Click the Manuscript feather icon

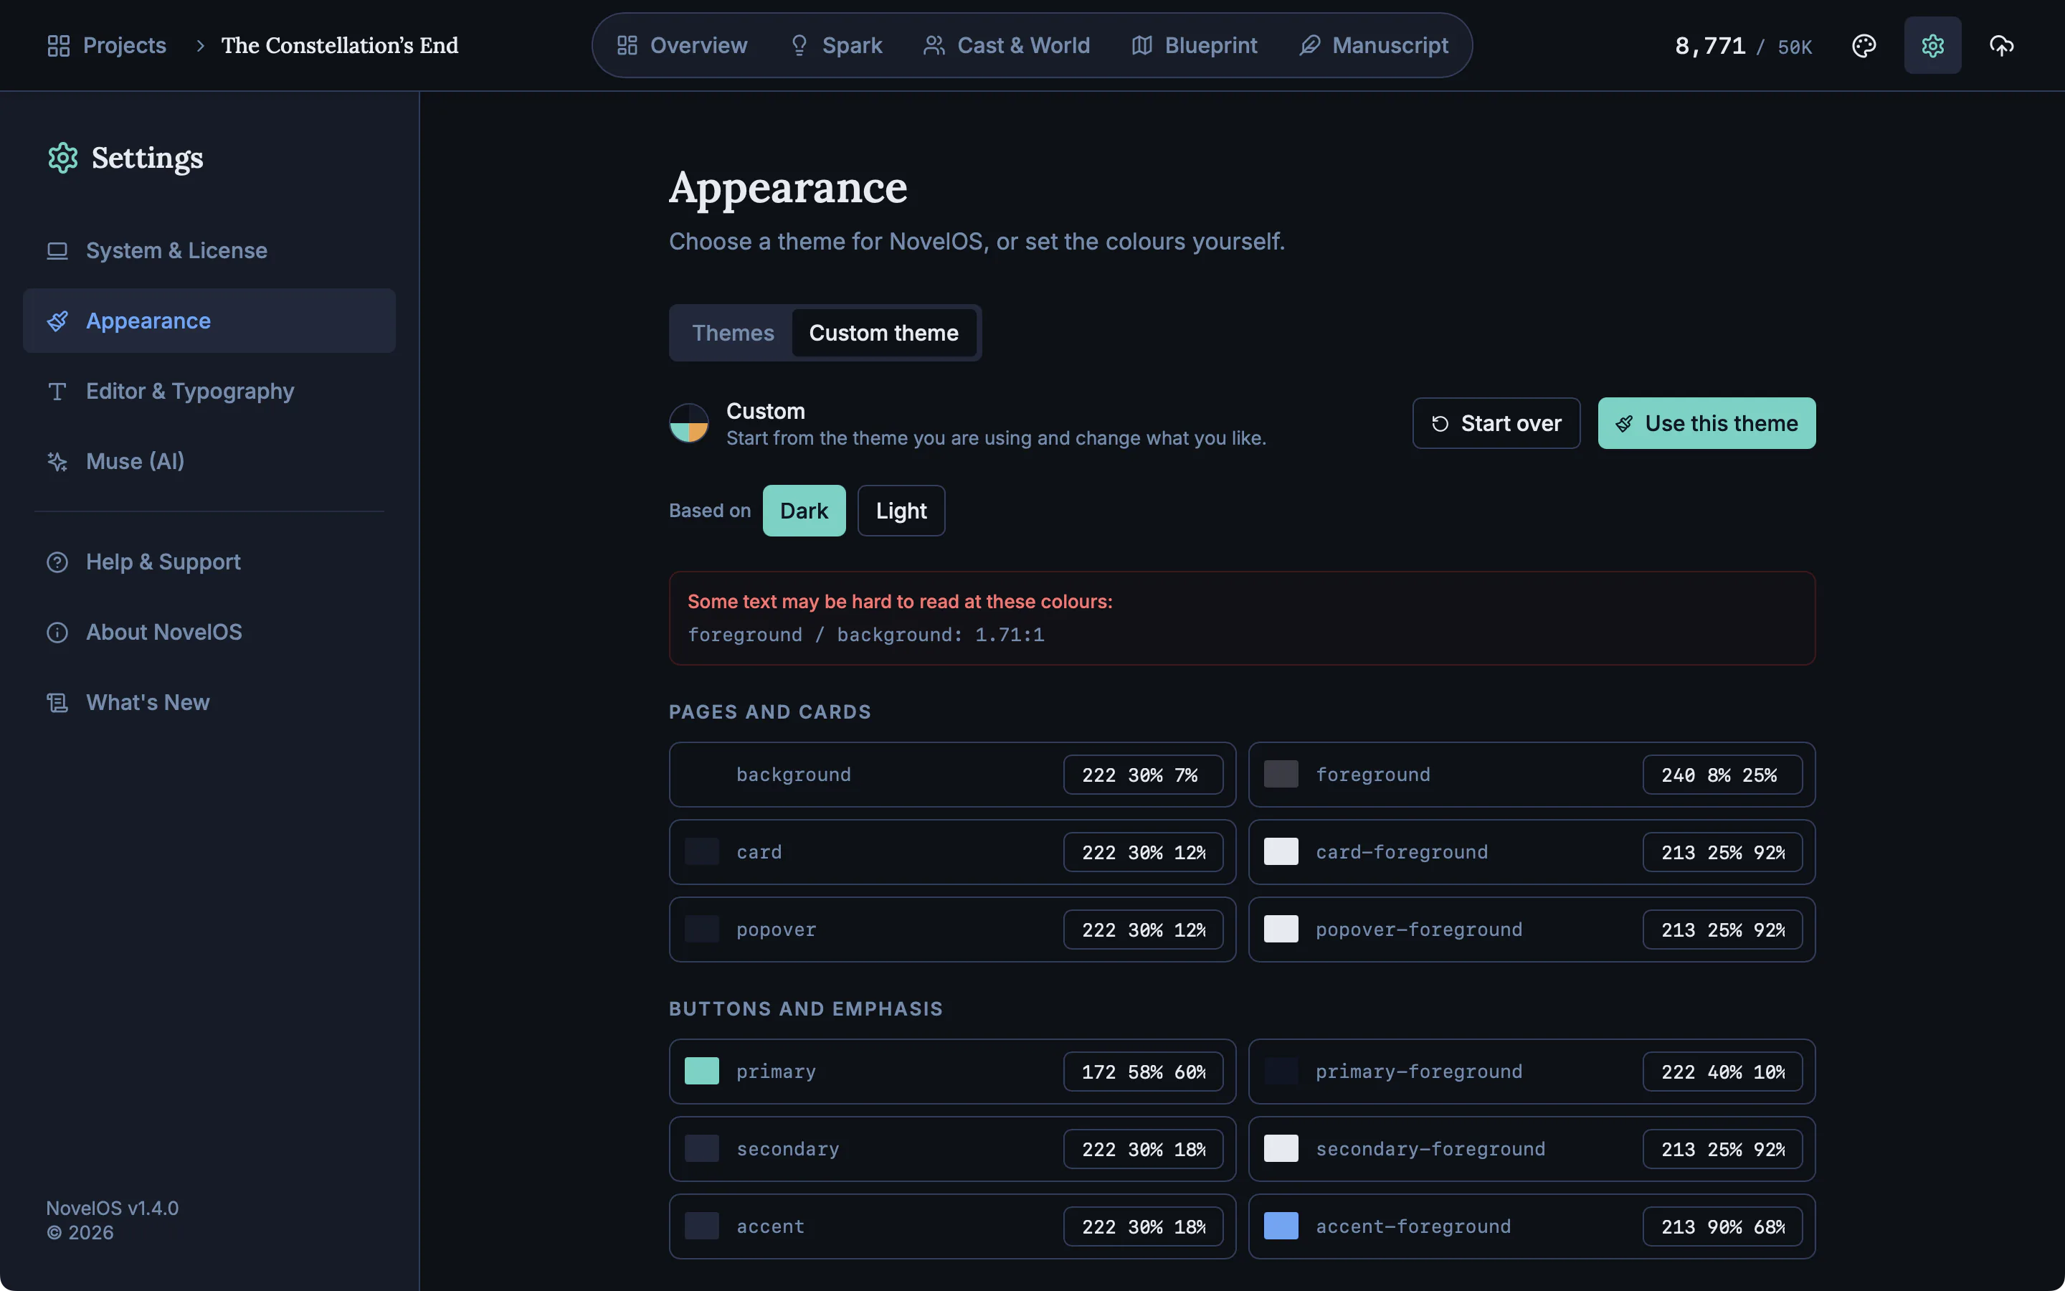pyautogui.click(x=1310, y=45)
